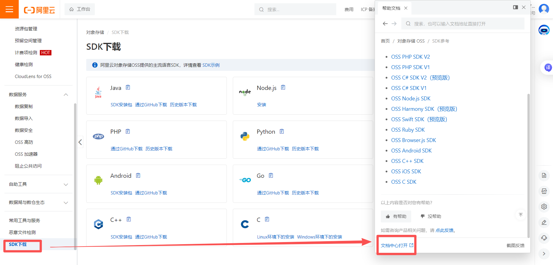Click the Alibaba Cloud logo
Image resolution: width=553 pixels, height=265 pixels.
click(39, 10)
